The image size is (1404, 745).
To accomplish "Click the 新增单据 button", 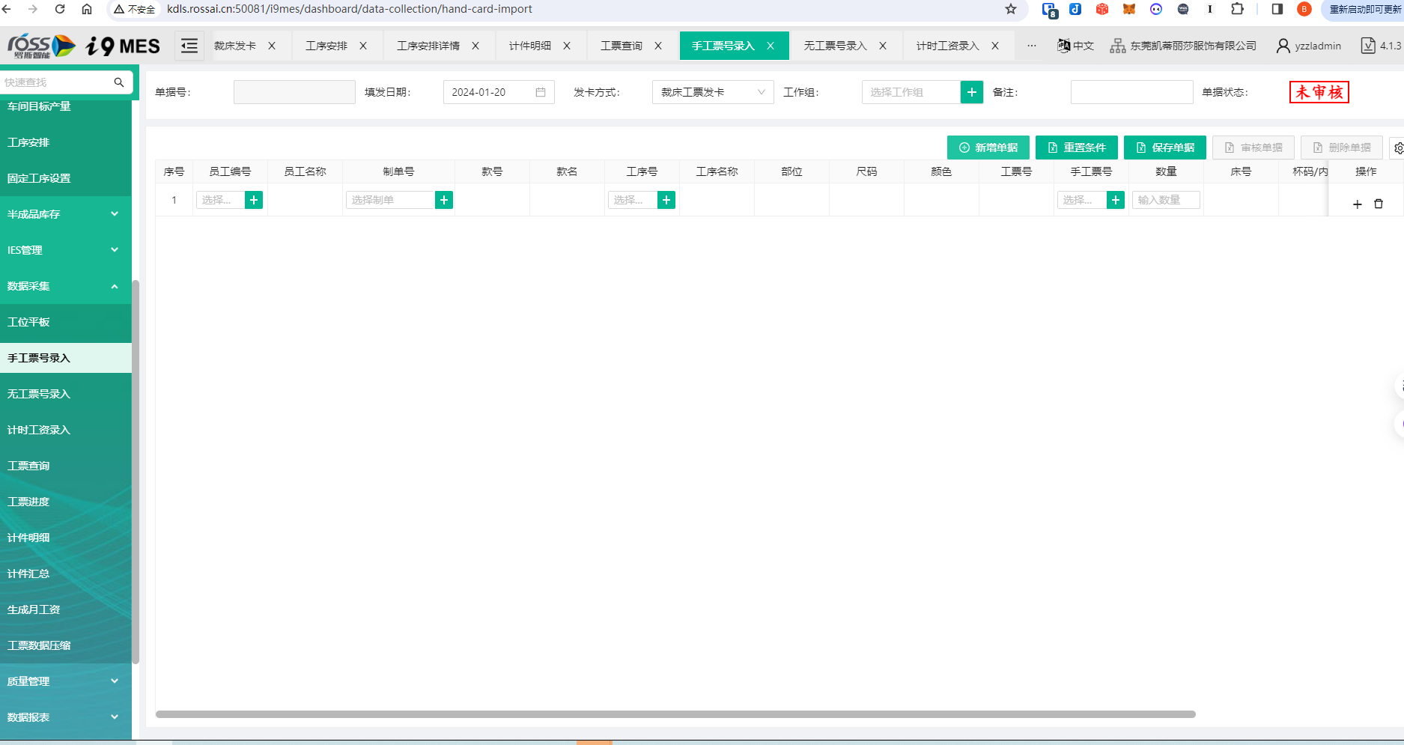I will point(988,148).
